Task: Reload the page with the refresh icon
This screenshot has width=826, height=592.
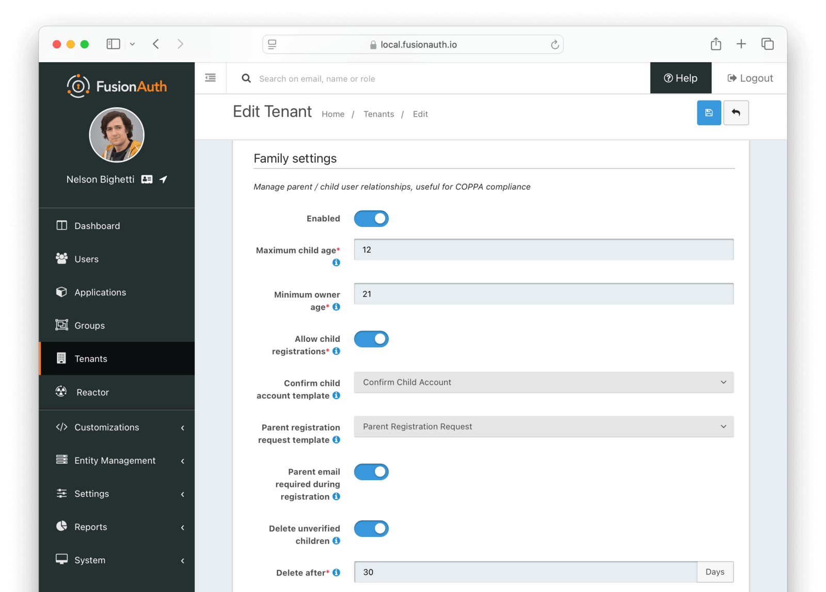Action: pos(554,45)
